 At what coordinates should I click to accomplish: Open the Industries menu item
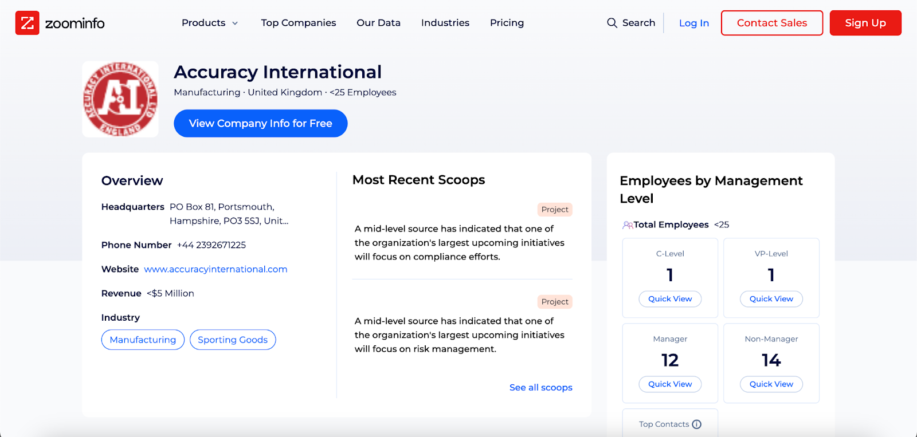pyautogui.click(x=445, y=23)
